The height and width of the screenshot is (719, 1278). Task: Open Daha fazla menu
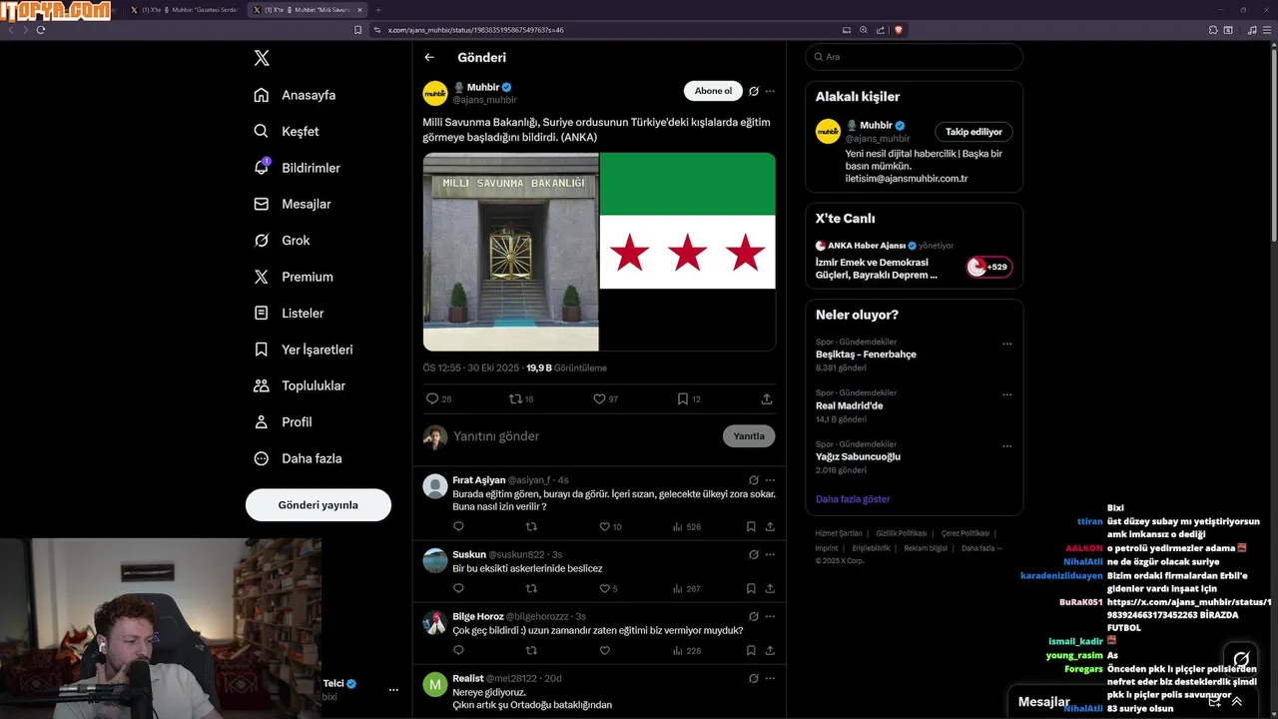point(298,458)
